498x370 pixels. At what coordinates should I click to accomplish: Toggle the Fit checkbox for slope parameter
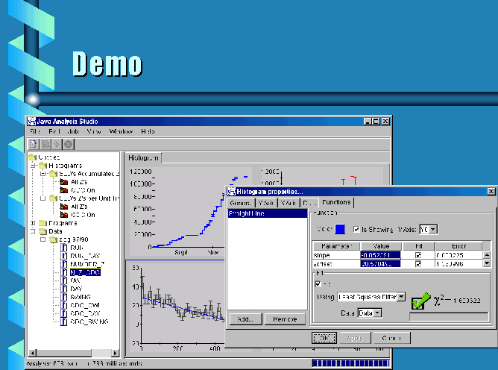pos(417,254)
